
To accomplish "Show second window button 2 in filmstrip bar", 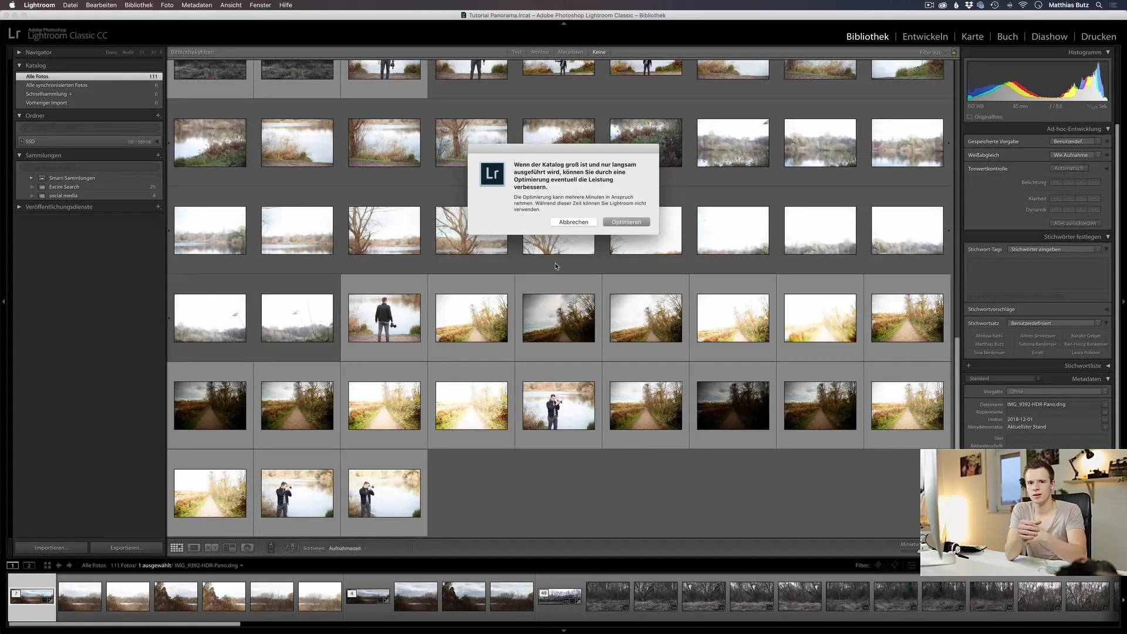I will pos(29,565).
